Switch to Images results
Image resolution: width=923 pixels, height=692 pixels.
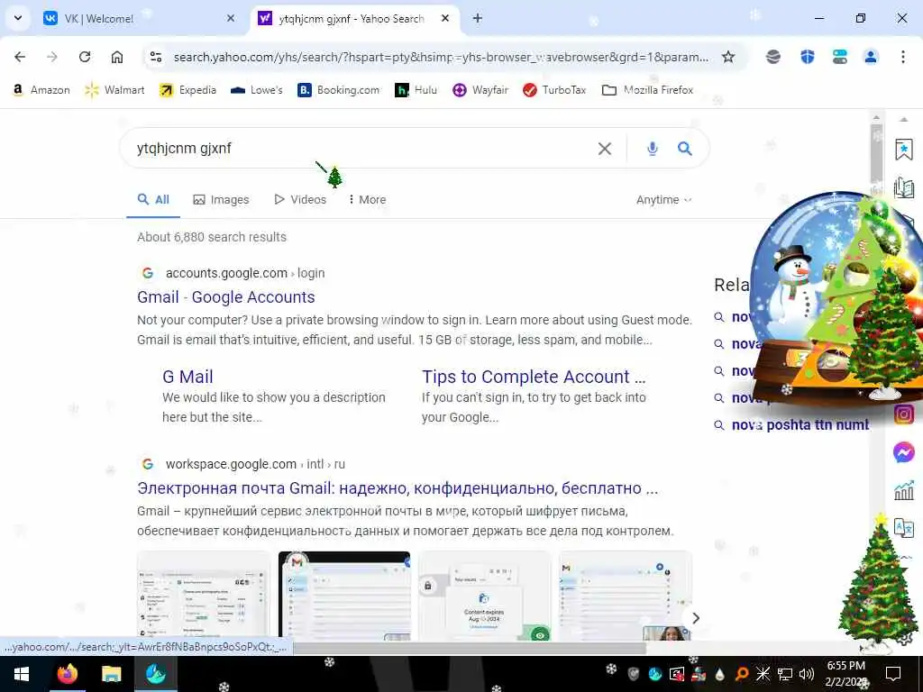pyautogui.click(x=222, y=200)
